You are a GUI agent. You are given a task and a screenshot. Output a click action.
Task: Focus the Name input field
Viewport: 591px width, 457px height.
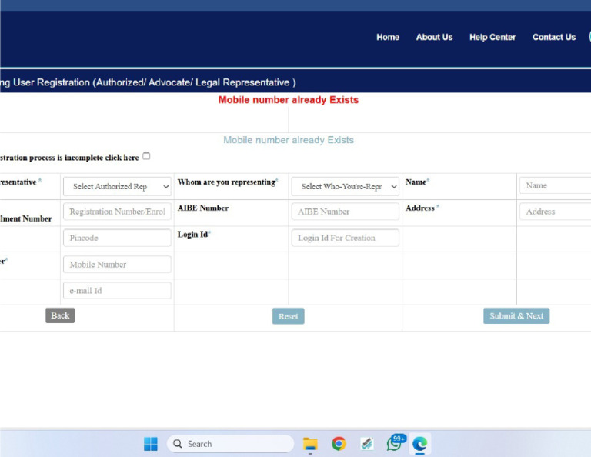click(555, 185)
